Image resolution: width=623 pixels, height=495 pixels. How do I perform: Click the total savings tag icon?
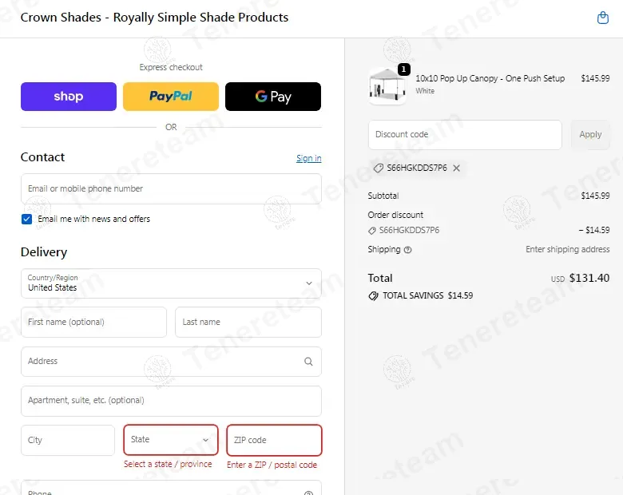pos(373,295)
